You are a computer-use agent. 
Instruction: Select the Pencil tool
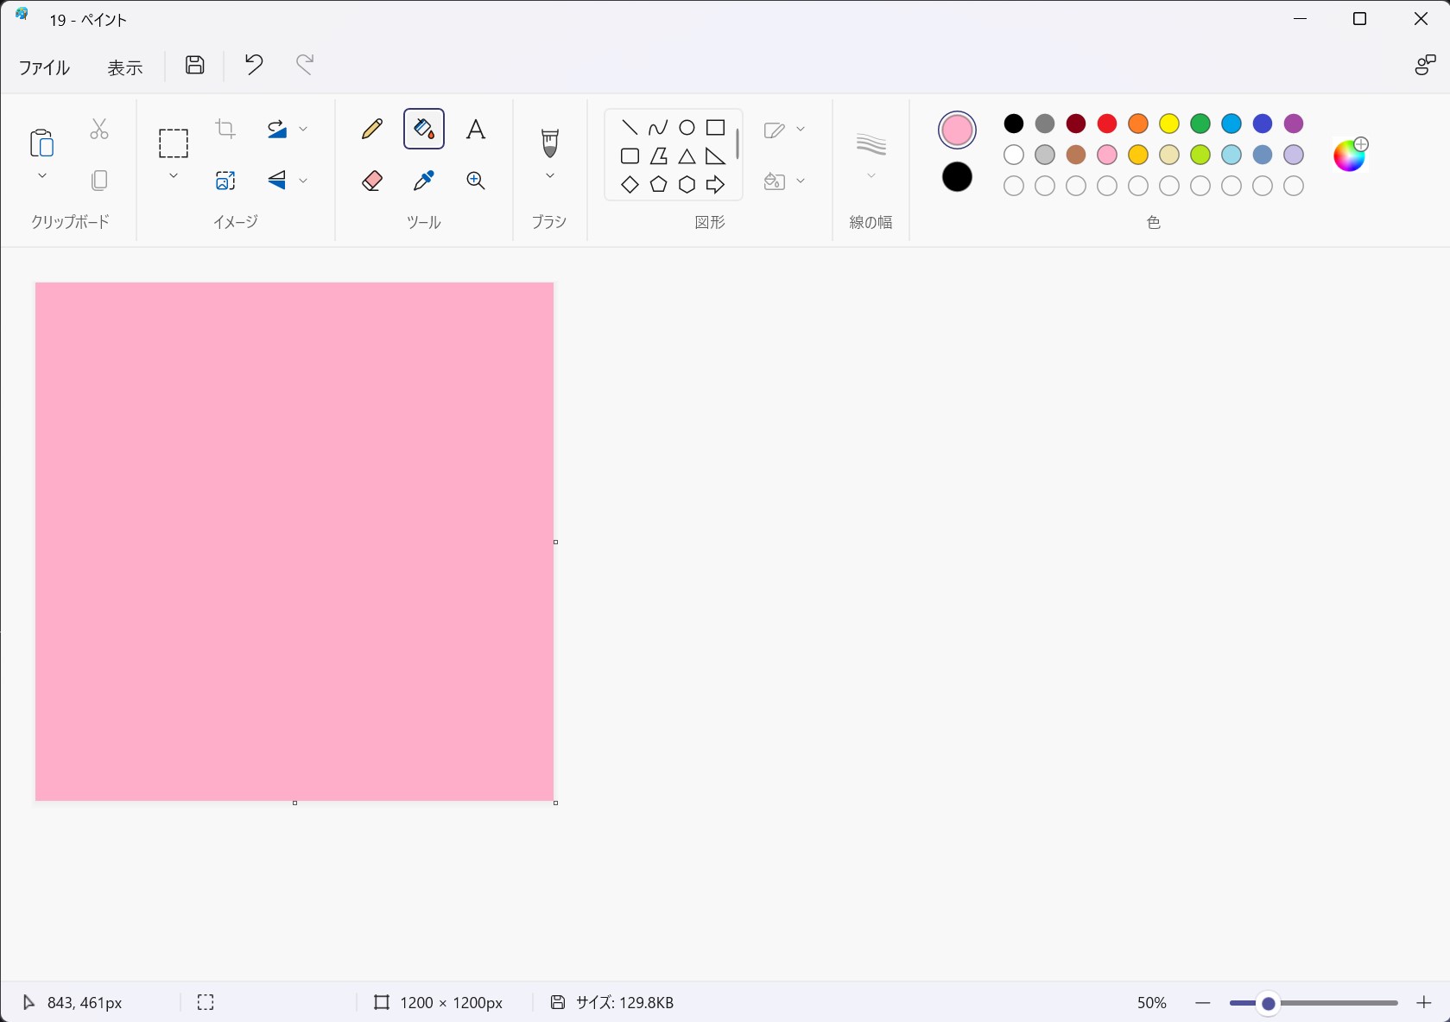point(372,130)
